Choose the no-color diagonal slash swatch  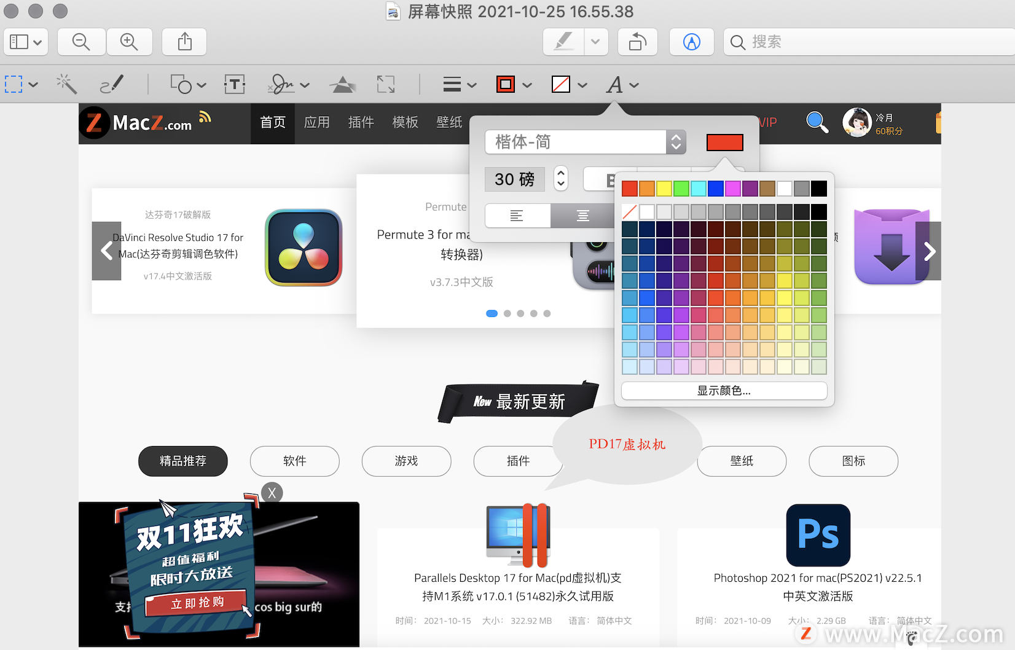630,212
